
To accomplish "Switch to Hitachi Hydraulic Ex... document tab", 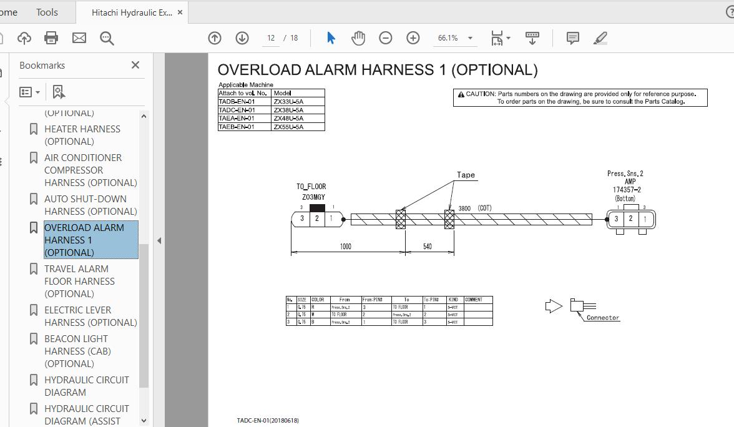I will point(132,12).
